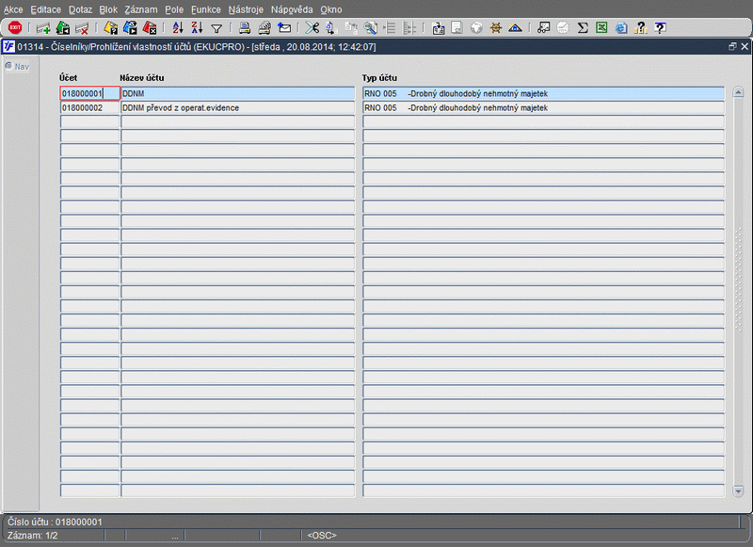Click account field 018000002
This screenshot has height=547, width=753.
click(89, 107)
